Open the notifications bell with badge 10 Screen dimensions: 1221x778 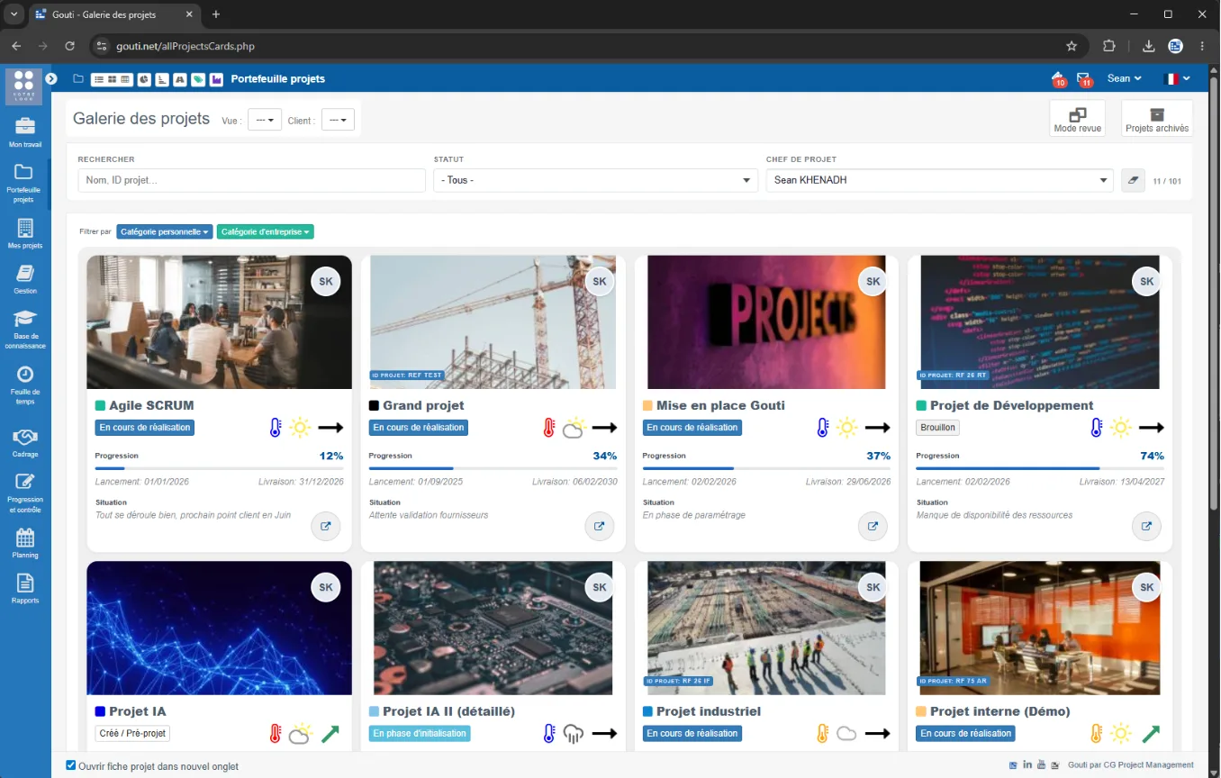[x=1057, y=79]
